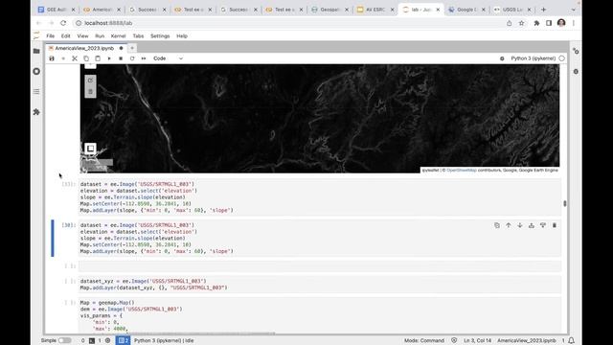The image size is (613, 345).
Task: Click the terminals count icon in status bar
Action: [x=92, y=341]
